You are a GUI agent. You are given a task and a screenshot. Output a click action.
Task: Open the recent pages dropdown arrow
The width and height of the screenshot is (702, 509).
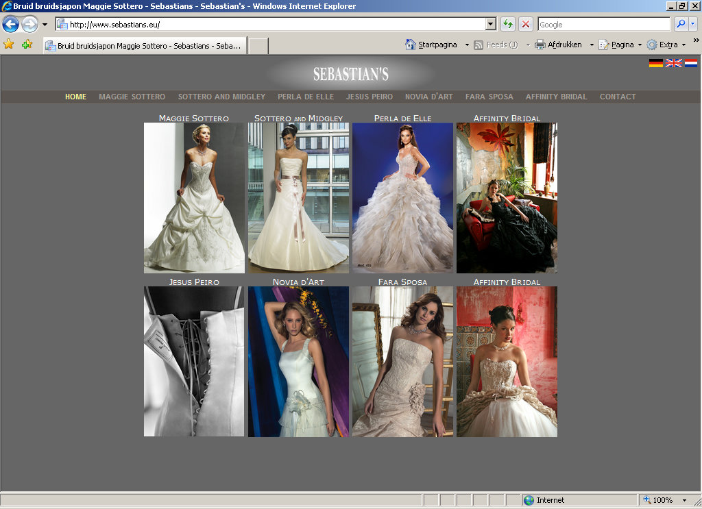[45, 25]
